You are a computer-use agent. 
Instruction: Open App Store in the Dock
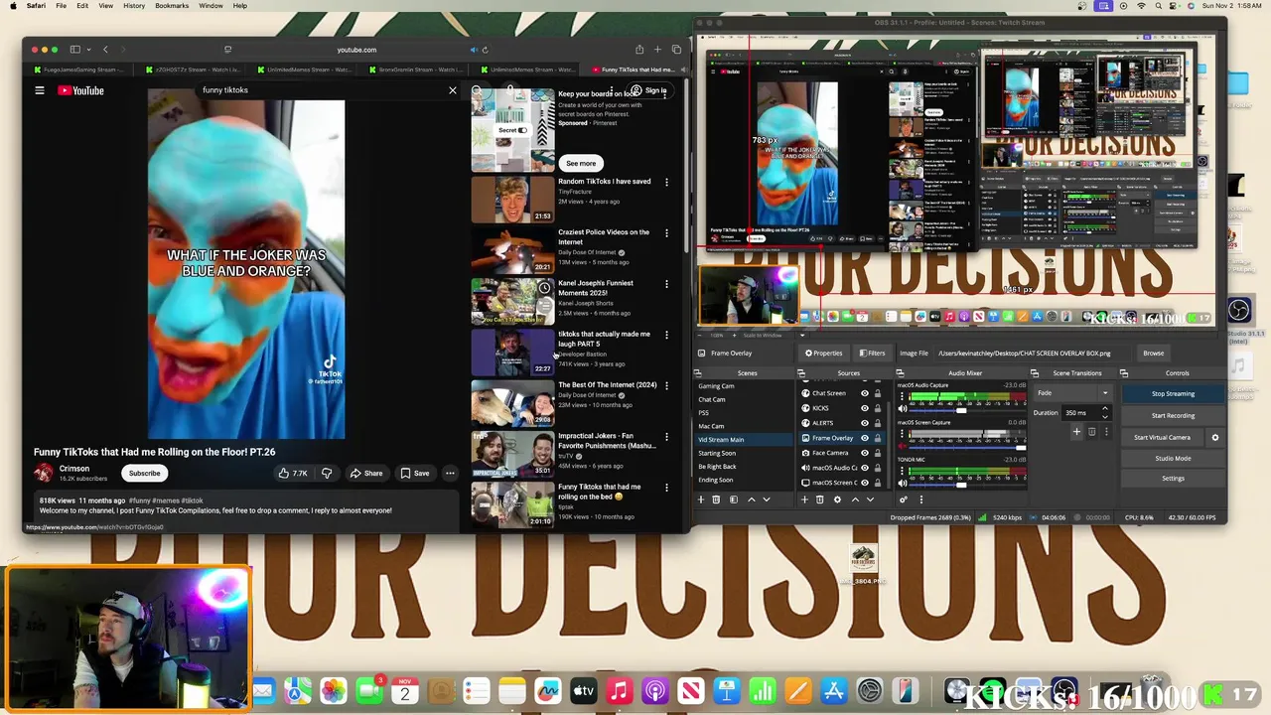(x=834, y=691)
